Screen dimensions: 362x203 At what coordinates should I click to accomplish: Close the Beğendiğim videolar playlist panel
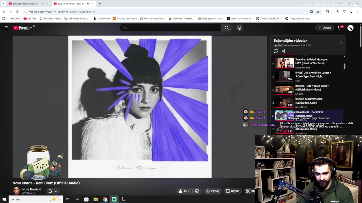tap(341, 43)
